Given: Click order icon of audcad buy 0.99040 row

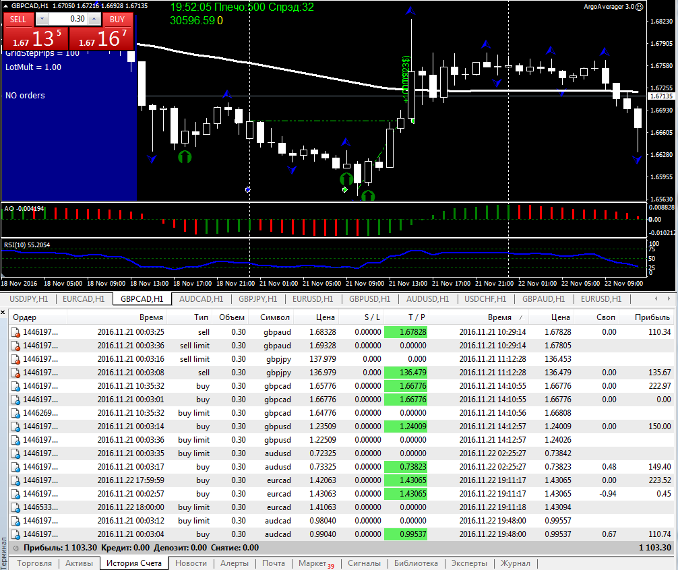Looking at the screenshot, I should pos(15,534).
